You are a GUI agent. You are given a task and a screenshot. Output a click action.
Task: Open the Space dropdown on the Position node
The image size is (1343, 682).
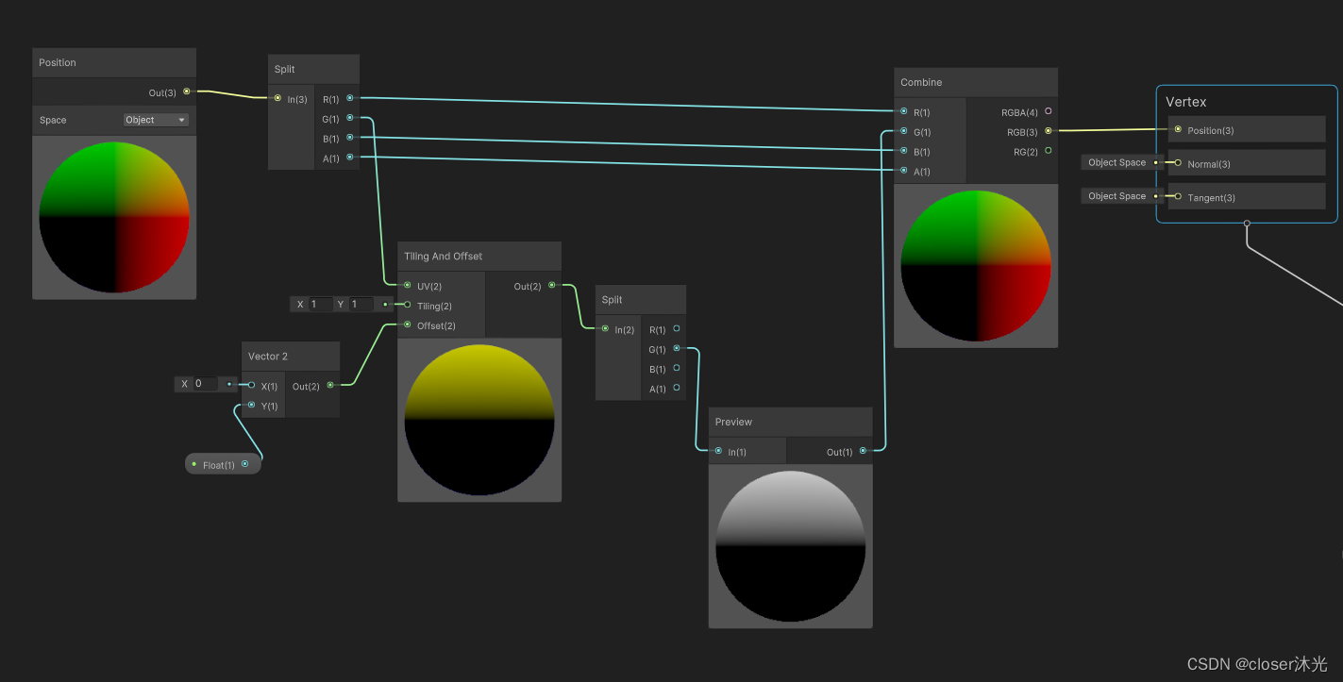tap(156, 120)
